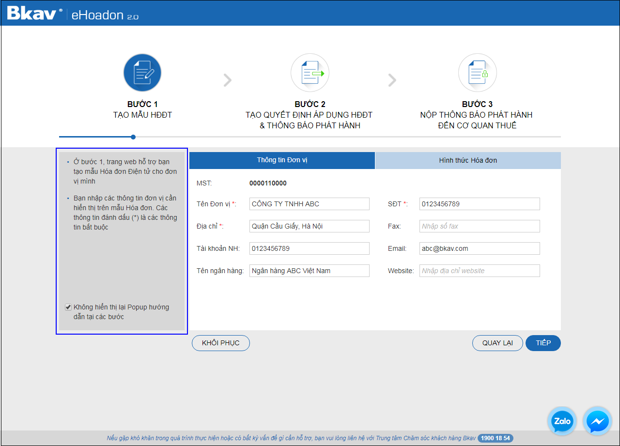Click chevron arrow between step 2 and 3
The width and height of the screenshot is (620, 446).
[392, 80]
